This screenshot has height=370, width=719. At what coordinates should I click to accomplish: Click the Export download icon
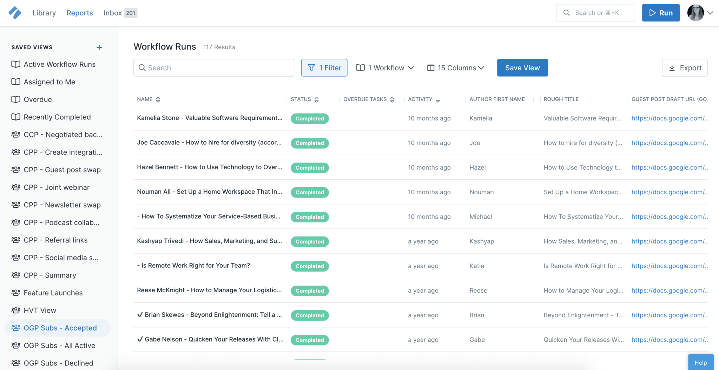tap(672, 67)
